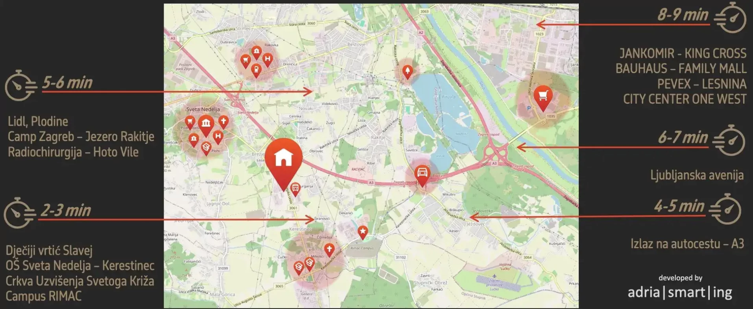Click the car pin at Zagreb zapad exit

(422, 176)
